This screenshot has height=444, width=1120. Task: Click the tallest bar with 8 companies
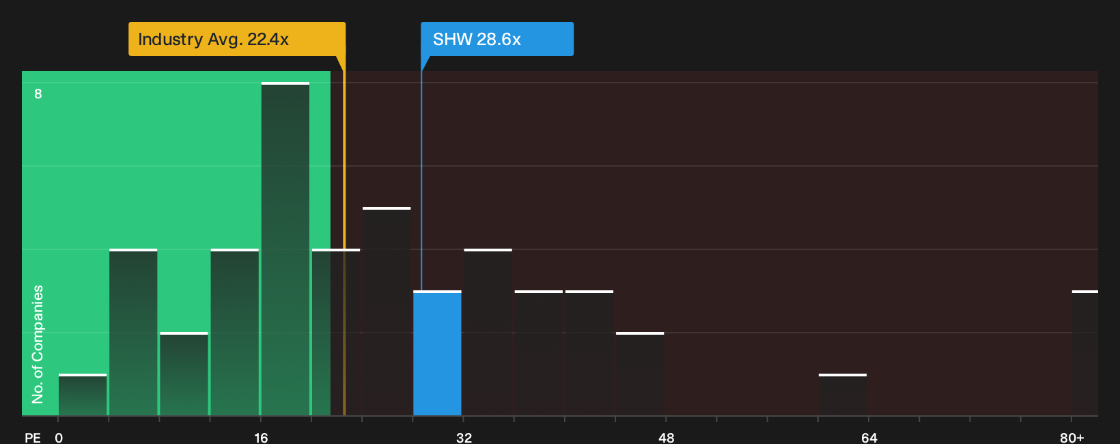[x=285, y=249]
